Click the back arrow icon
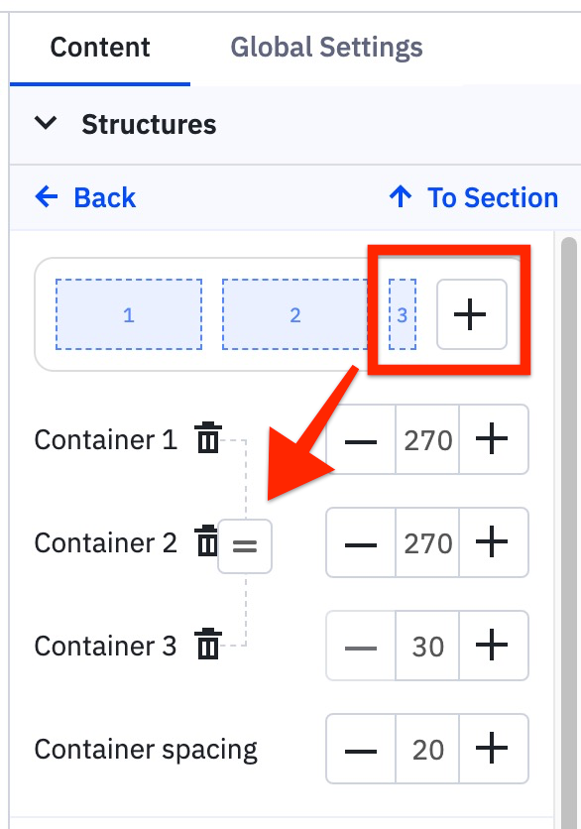This screenshot has width=581, height=829. pos(46,197)
